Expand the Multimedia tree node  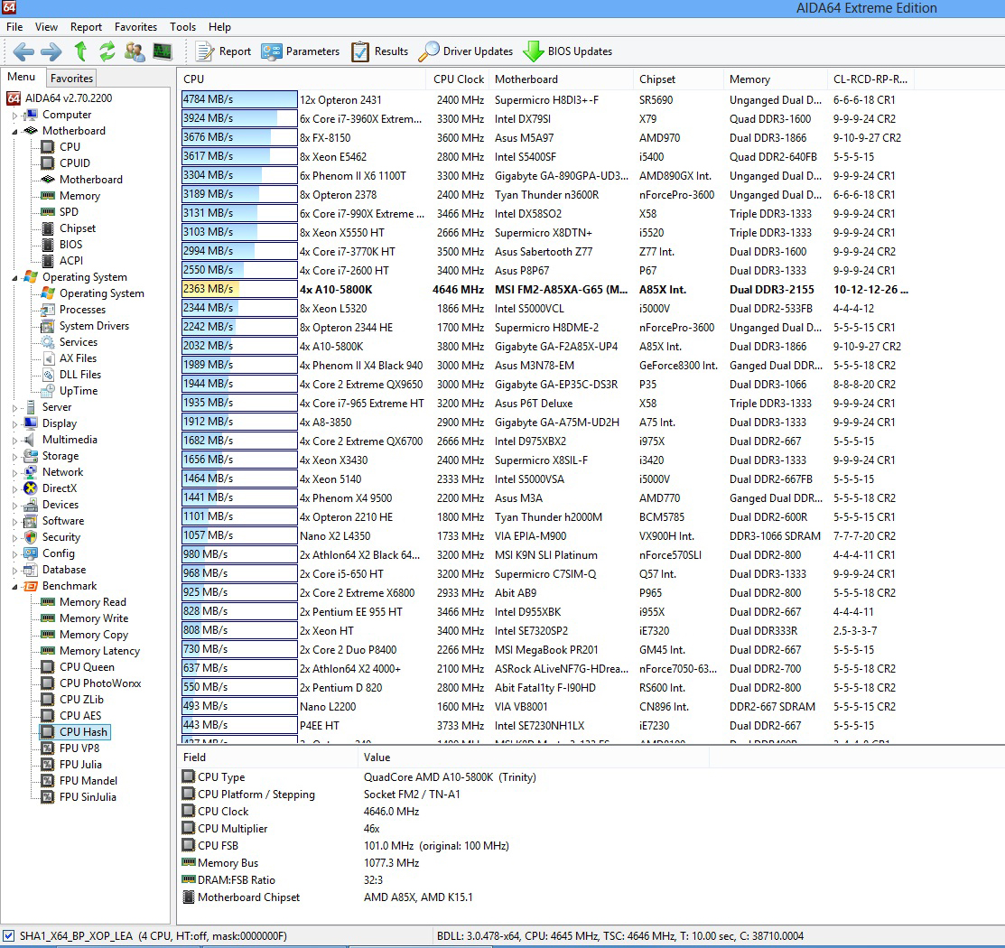click(14, 441)
